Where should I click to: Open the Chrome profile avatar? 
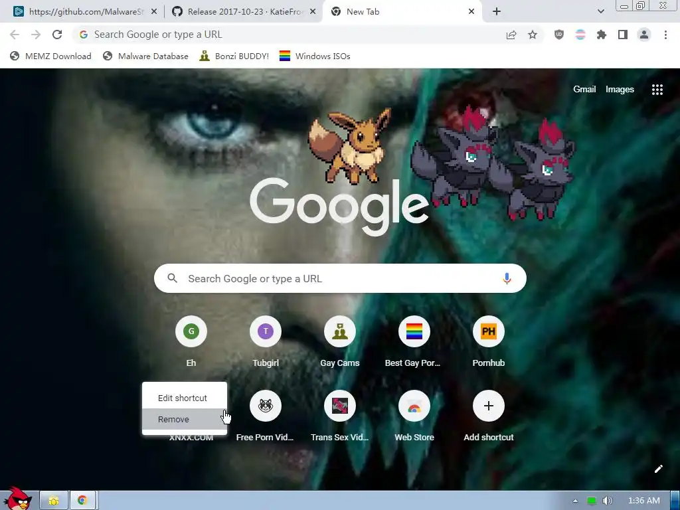[x=644, y=35]
